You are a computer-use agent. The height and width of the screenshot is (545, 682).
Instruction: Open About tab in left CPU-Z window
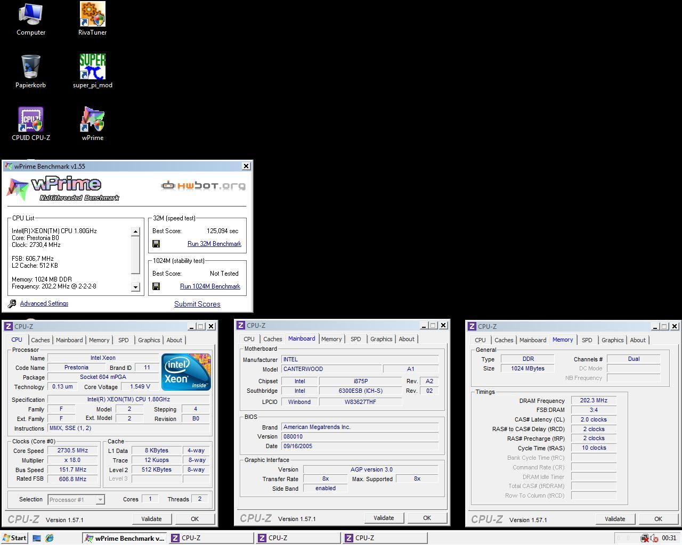[x=174, y=340]
